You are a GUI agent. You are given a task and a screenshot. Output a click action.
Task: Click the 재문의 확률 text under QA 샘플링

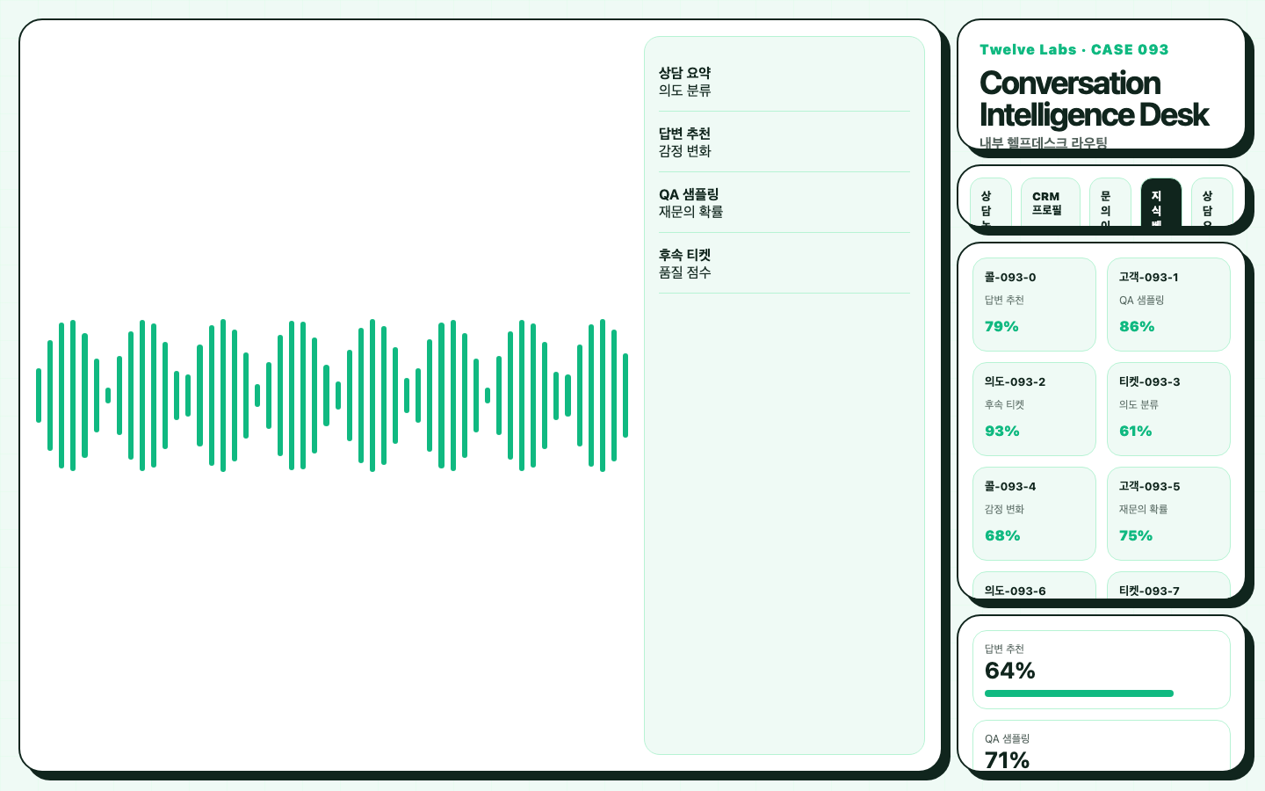pyautogui.click(x=691, y=212)
